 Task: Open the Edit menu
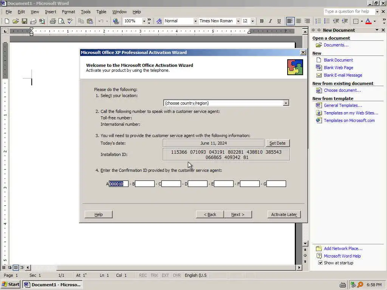point(21,12)
